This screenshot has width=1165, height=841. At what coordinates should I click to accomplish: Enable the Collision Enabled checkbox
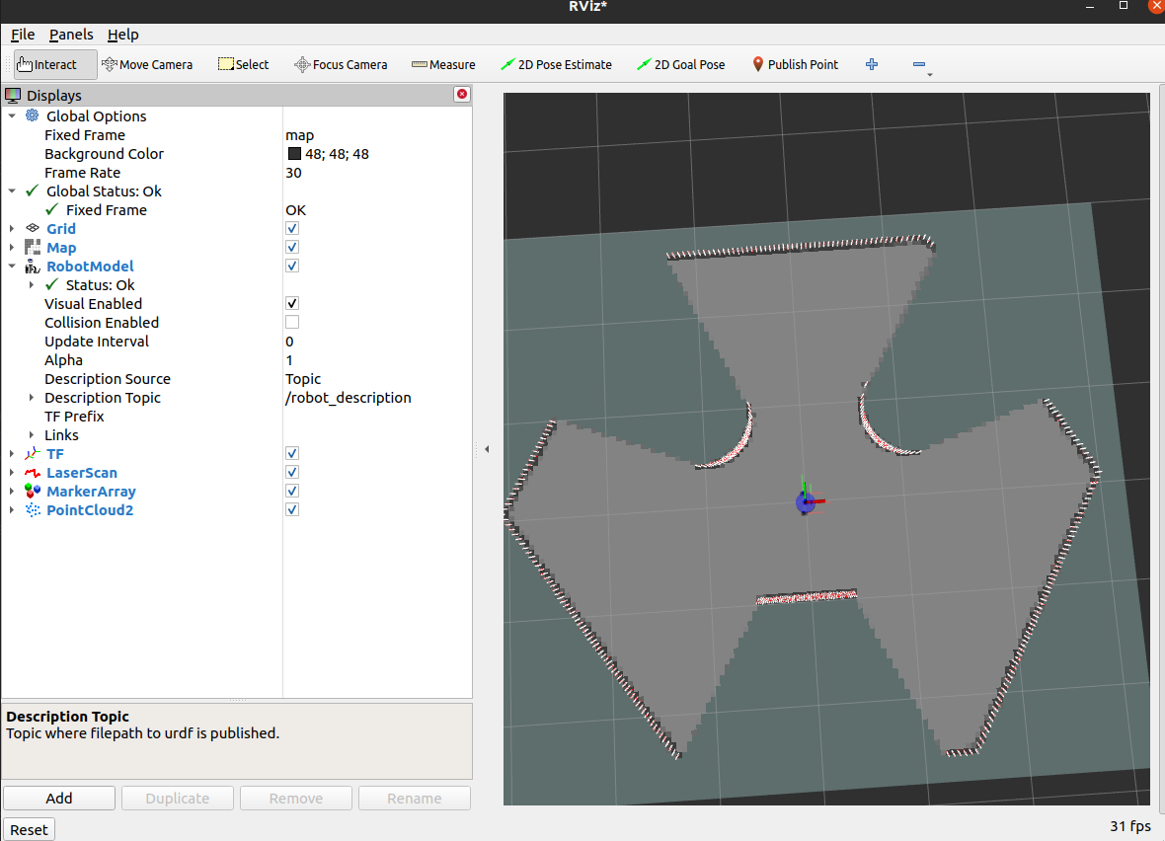coord(292,323)
